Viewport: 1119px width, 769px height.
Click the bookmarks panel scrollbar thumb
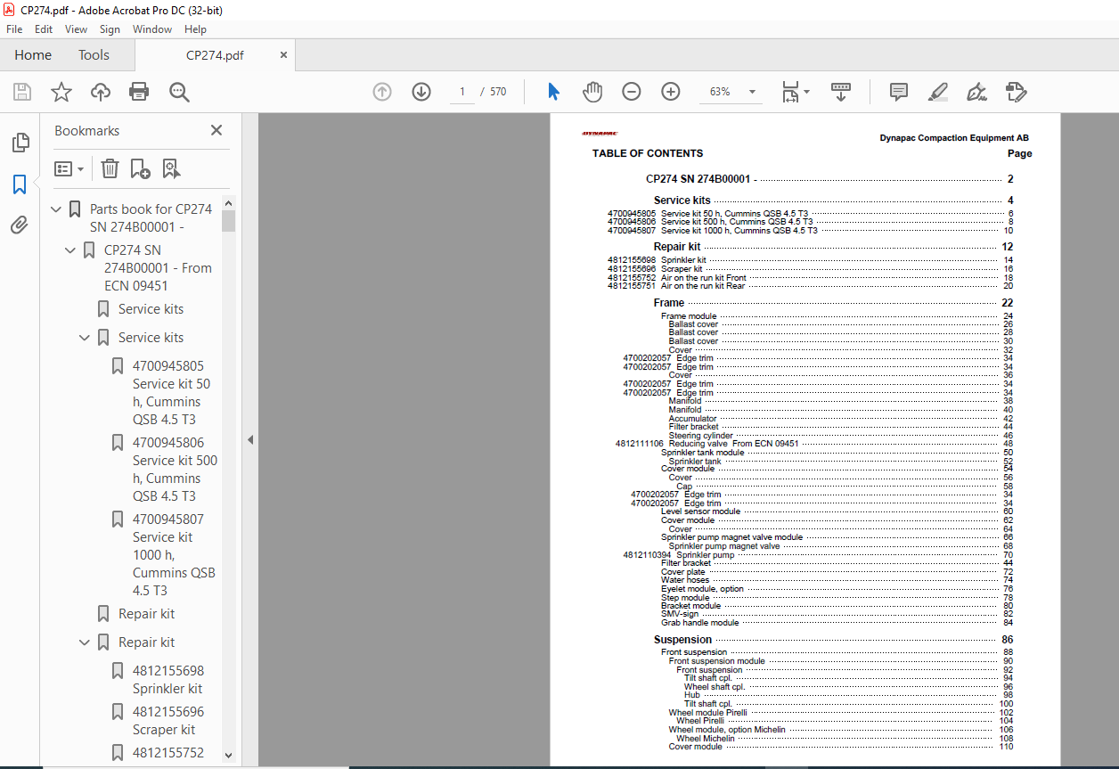point(229,220)
